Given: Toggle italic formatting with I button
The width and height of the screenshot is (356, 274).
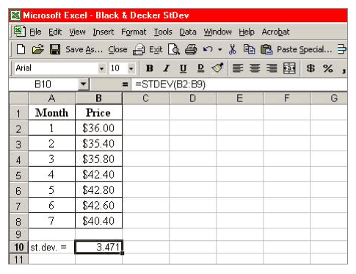Looking at the screenshot, I should click(167, 68).
